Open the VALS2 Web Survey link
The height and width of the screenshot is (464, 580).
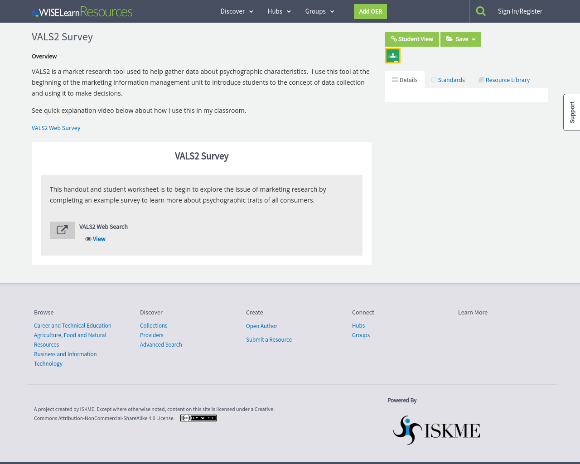click(56, 128)
